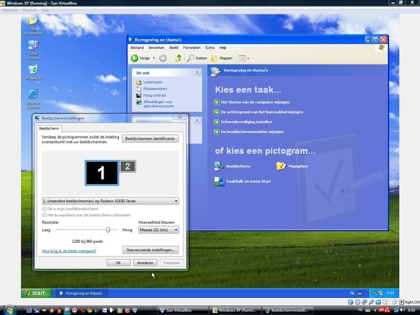Screen dimensions: 420x315
Task: Open the display selection Radeon X1650 dropdown
Action: 111,201
